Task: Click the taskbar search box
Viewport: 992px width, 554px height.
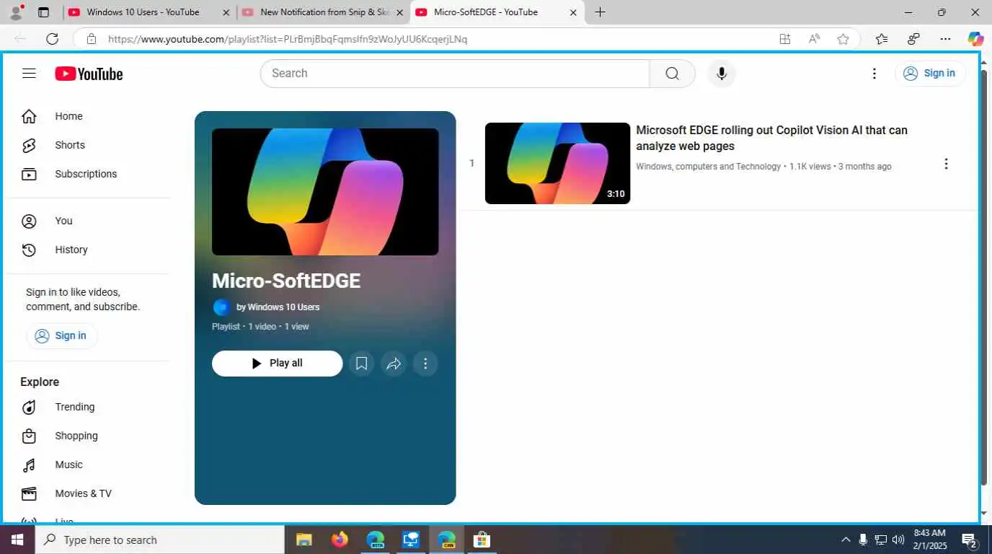Action: 159,540
